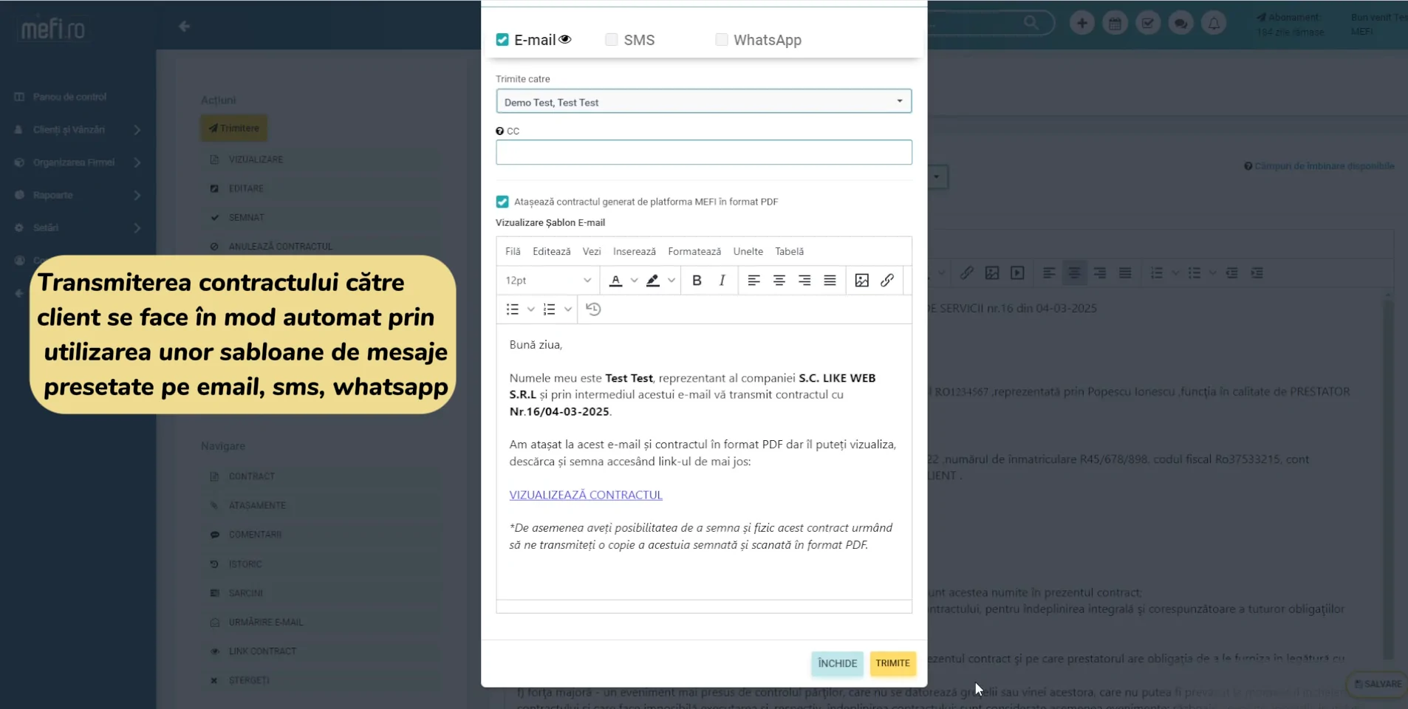
Task: Expand Clienți și Vânzări sidebar menu
Action: click(78, 129)
